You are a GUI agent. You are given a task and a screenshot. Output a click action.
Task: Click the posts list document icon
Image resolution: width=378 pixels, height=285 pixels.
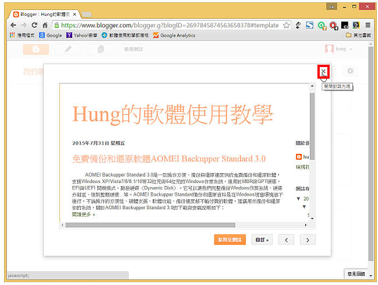[101, 50]
